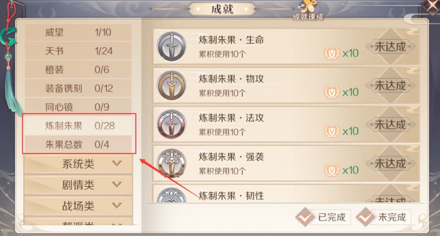
Task: Expand the 剧情类 section
Action: click(x=77, y=185)
